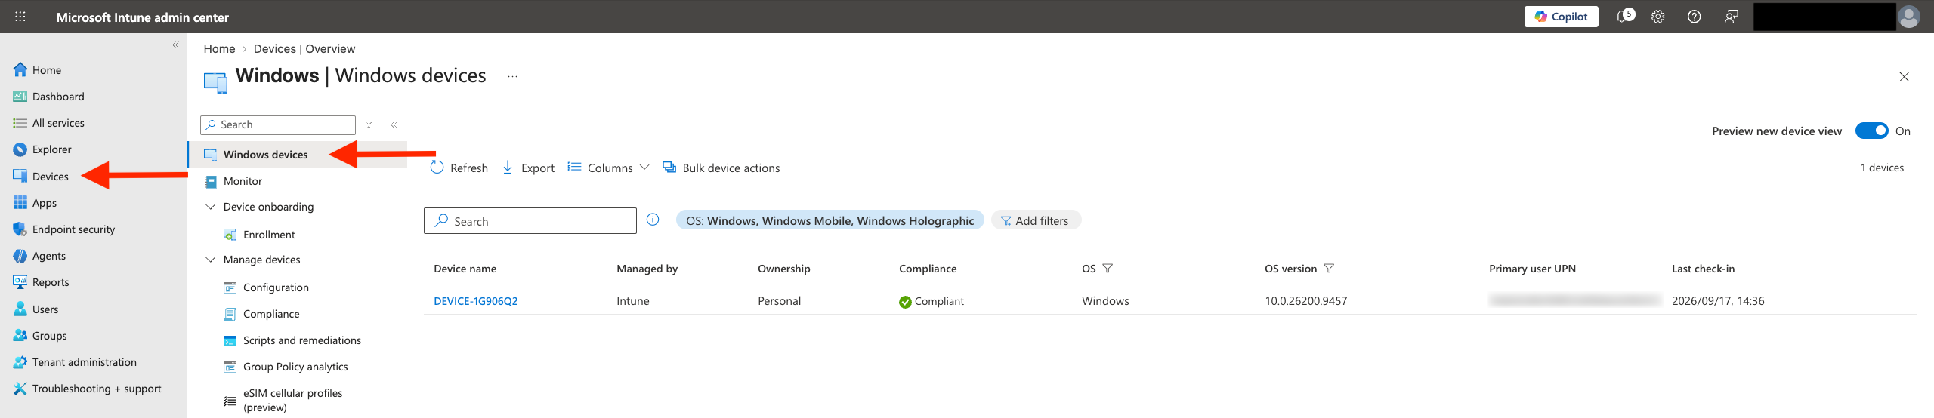Open the Columns dropdown

608,168
